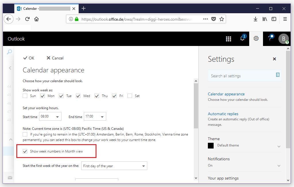Open Automatic replies settings

click(223, 114)
